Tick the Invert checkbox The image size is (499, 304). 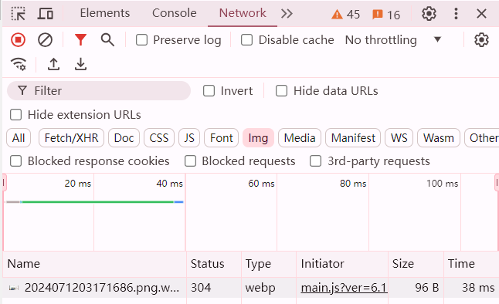pos(209,90)
